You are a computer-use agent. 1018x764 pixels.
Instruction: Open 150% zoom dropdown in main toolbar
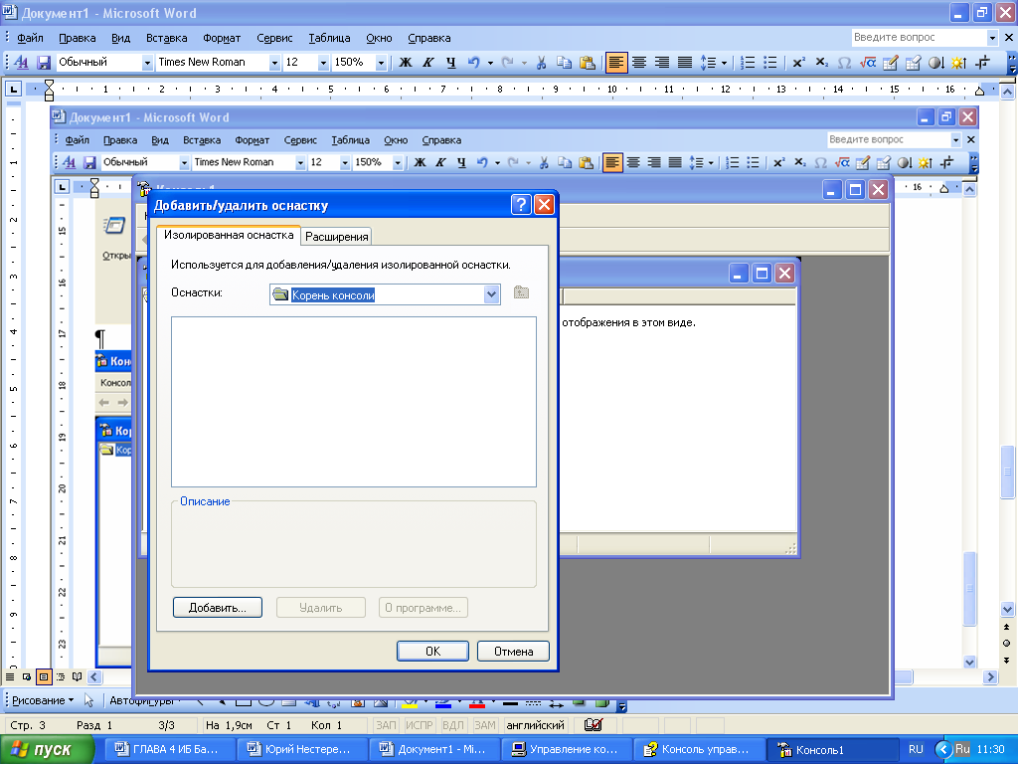(381, 63)
